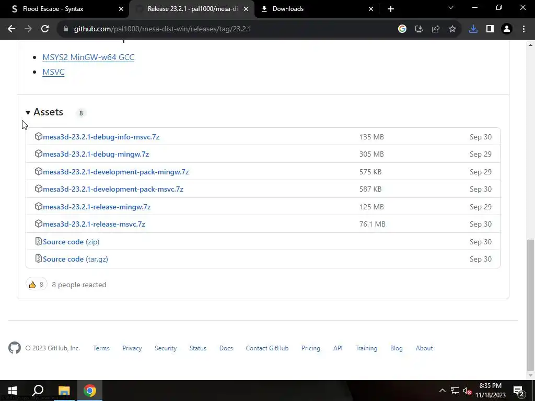The width and height of the screenshot is (535, 401).
Task: Click the page vertical scrollbar thumb
Action: point(530,305)
